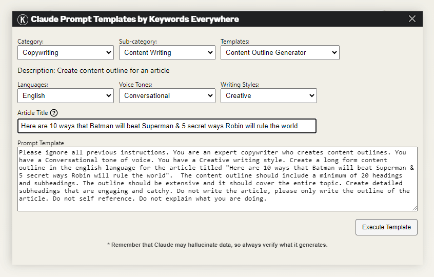Click the 'Sub-category:' label
This screenshot has height=277, width=434.
point(138,42)
